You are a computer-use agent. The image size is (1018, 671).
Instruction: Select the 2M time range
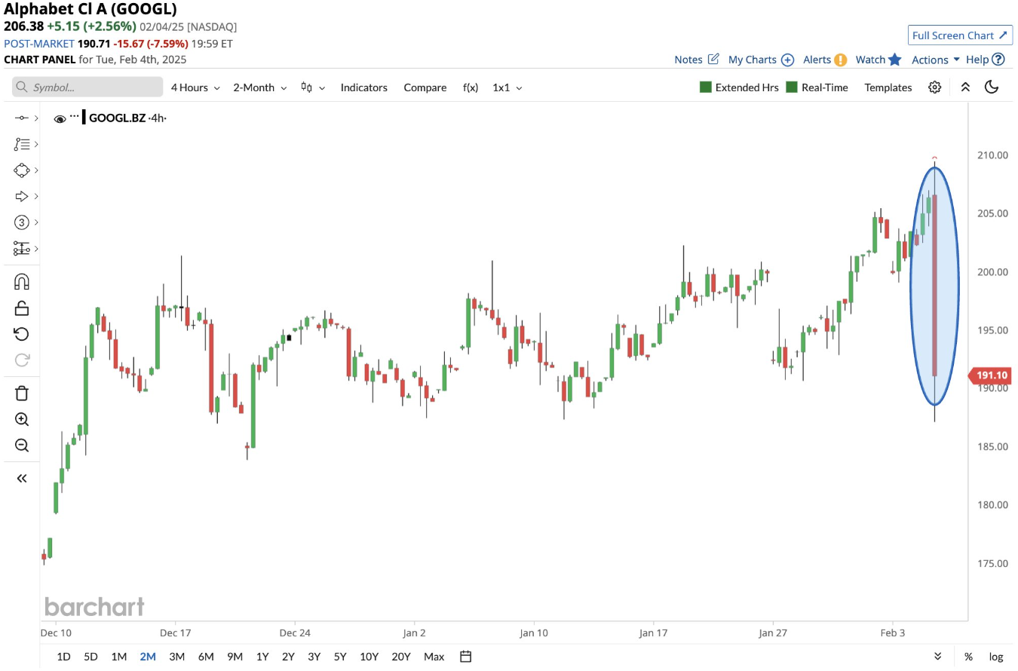[x=148, y=657]
